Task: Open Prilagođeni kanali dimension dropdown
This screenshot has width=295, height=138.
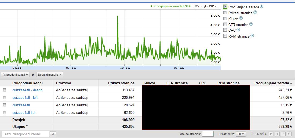Action: click(x=15, y=75)
